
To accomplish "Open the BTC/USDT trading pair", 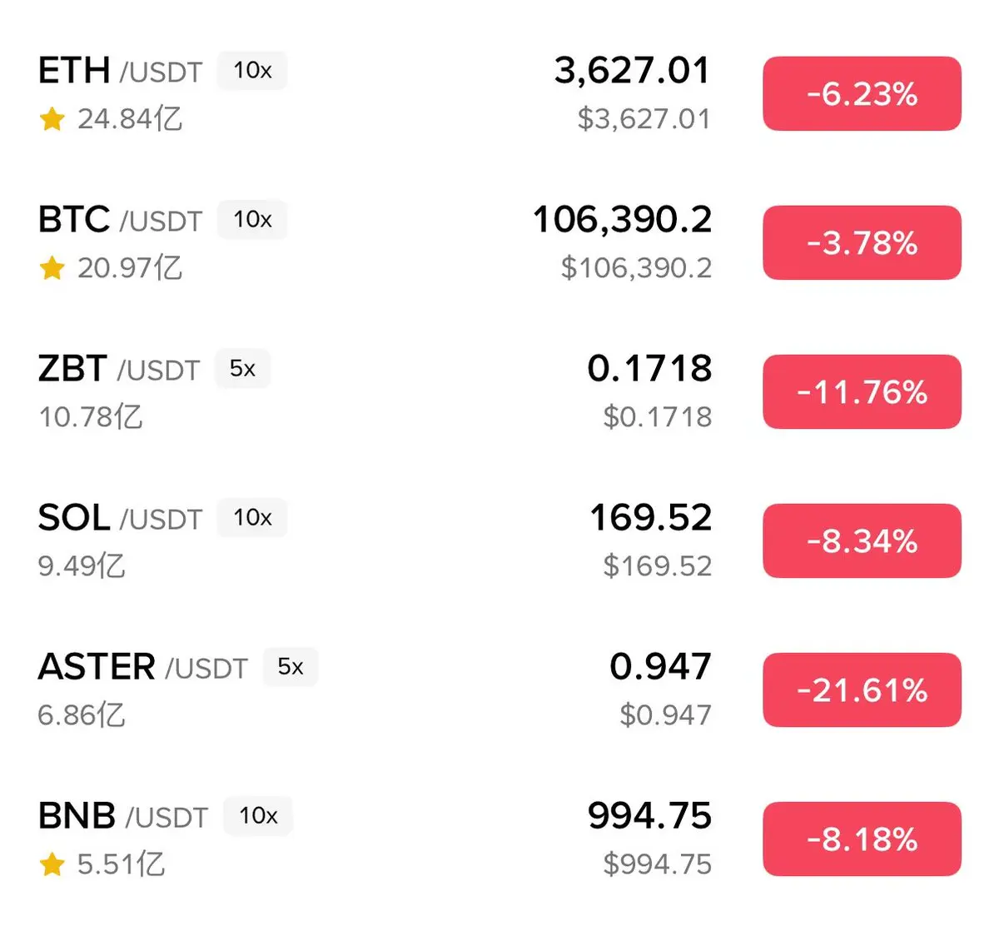I will tap(119, 221).
